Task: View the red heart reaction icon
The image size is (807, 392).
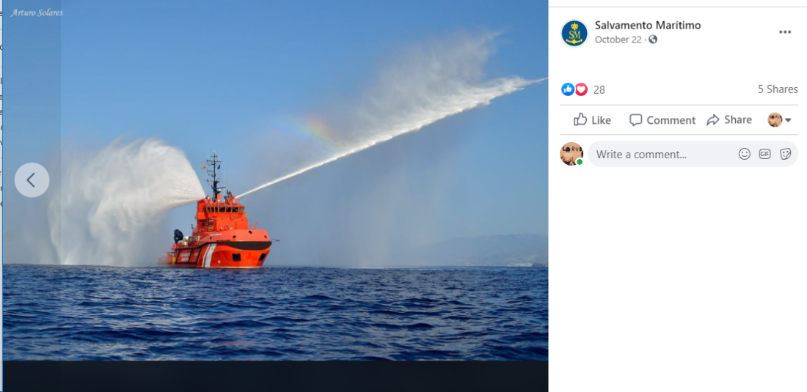Action: click(x=581, y=89)
